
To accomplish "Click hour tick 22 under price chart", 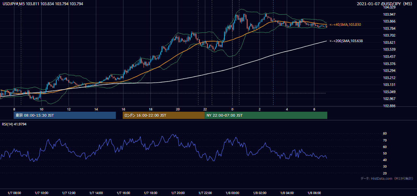I will 205,109.
